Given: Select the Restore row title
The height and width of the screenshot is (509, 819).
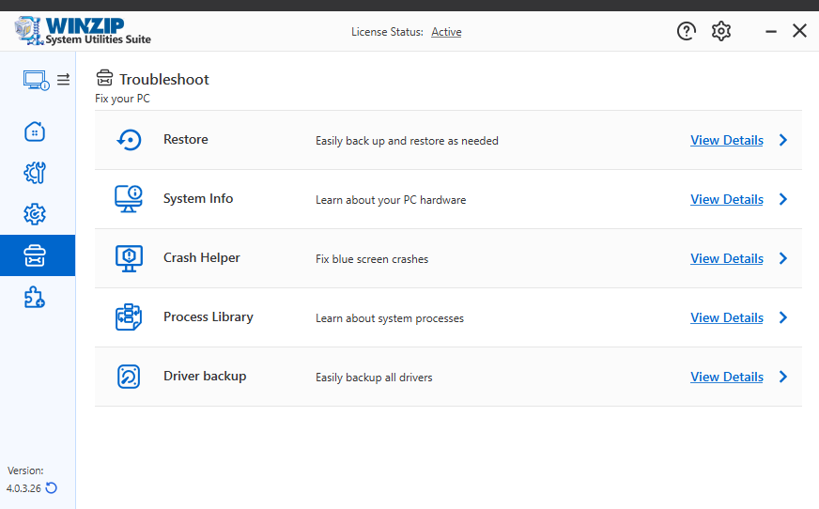Looking at the screenshot, I should [185, 139].
